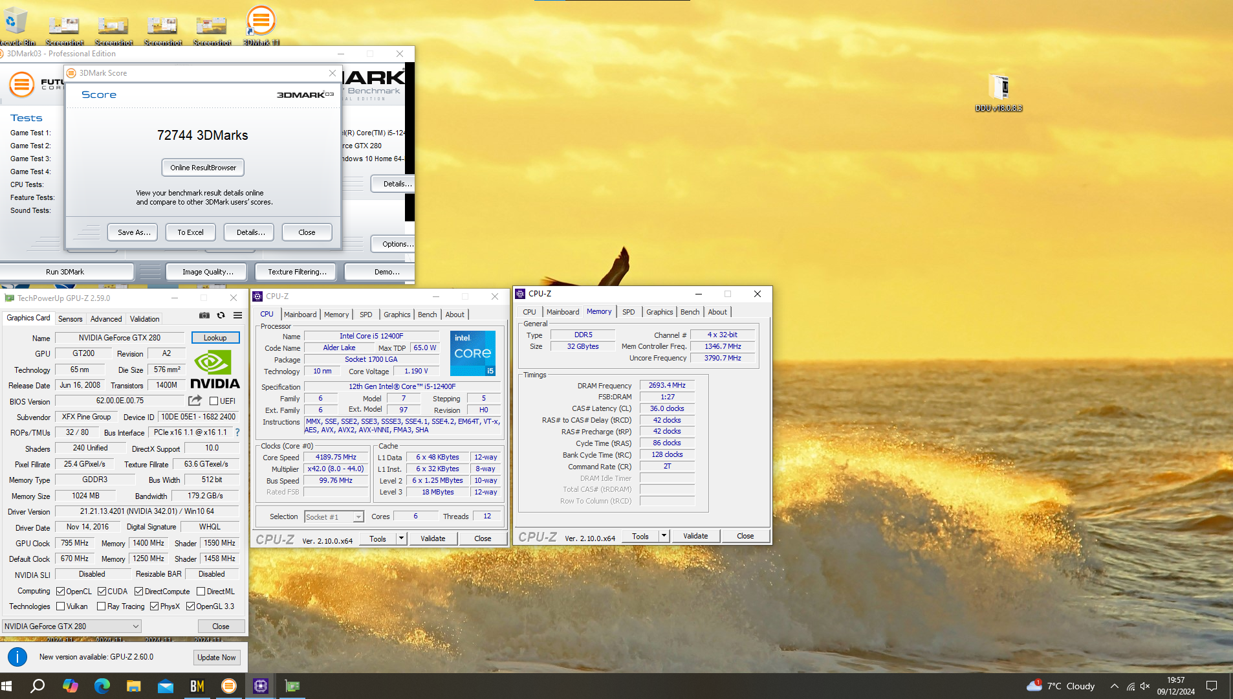Open File Explorer from taskbar
Viewport: 1233px width, 699px height.
(x=133, y=686)
